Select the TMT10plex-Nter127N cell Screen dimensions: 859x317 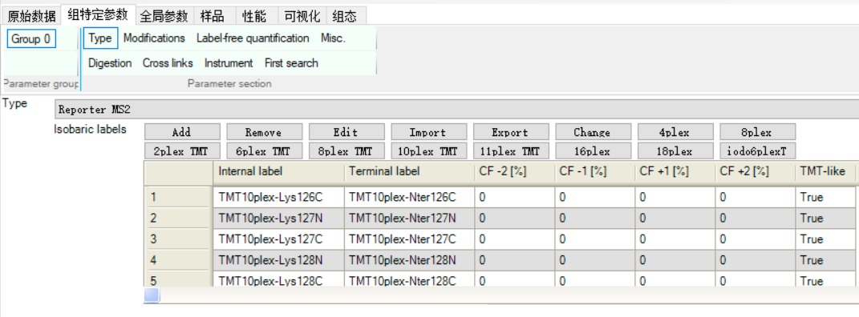[410, 219]
